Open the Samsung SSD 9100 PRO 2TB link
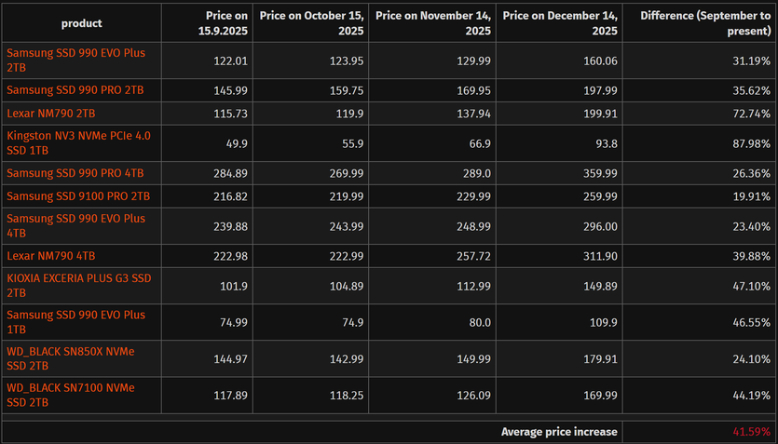This screenshot has height=444, width=778. (x=78, y=196)
